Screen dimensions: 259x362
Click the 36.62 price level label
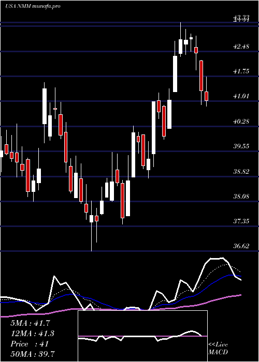pos(241,246)
